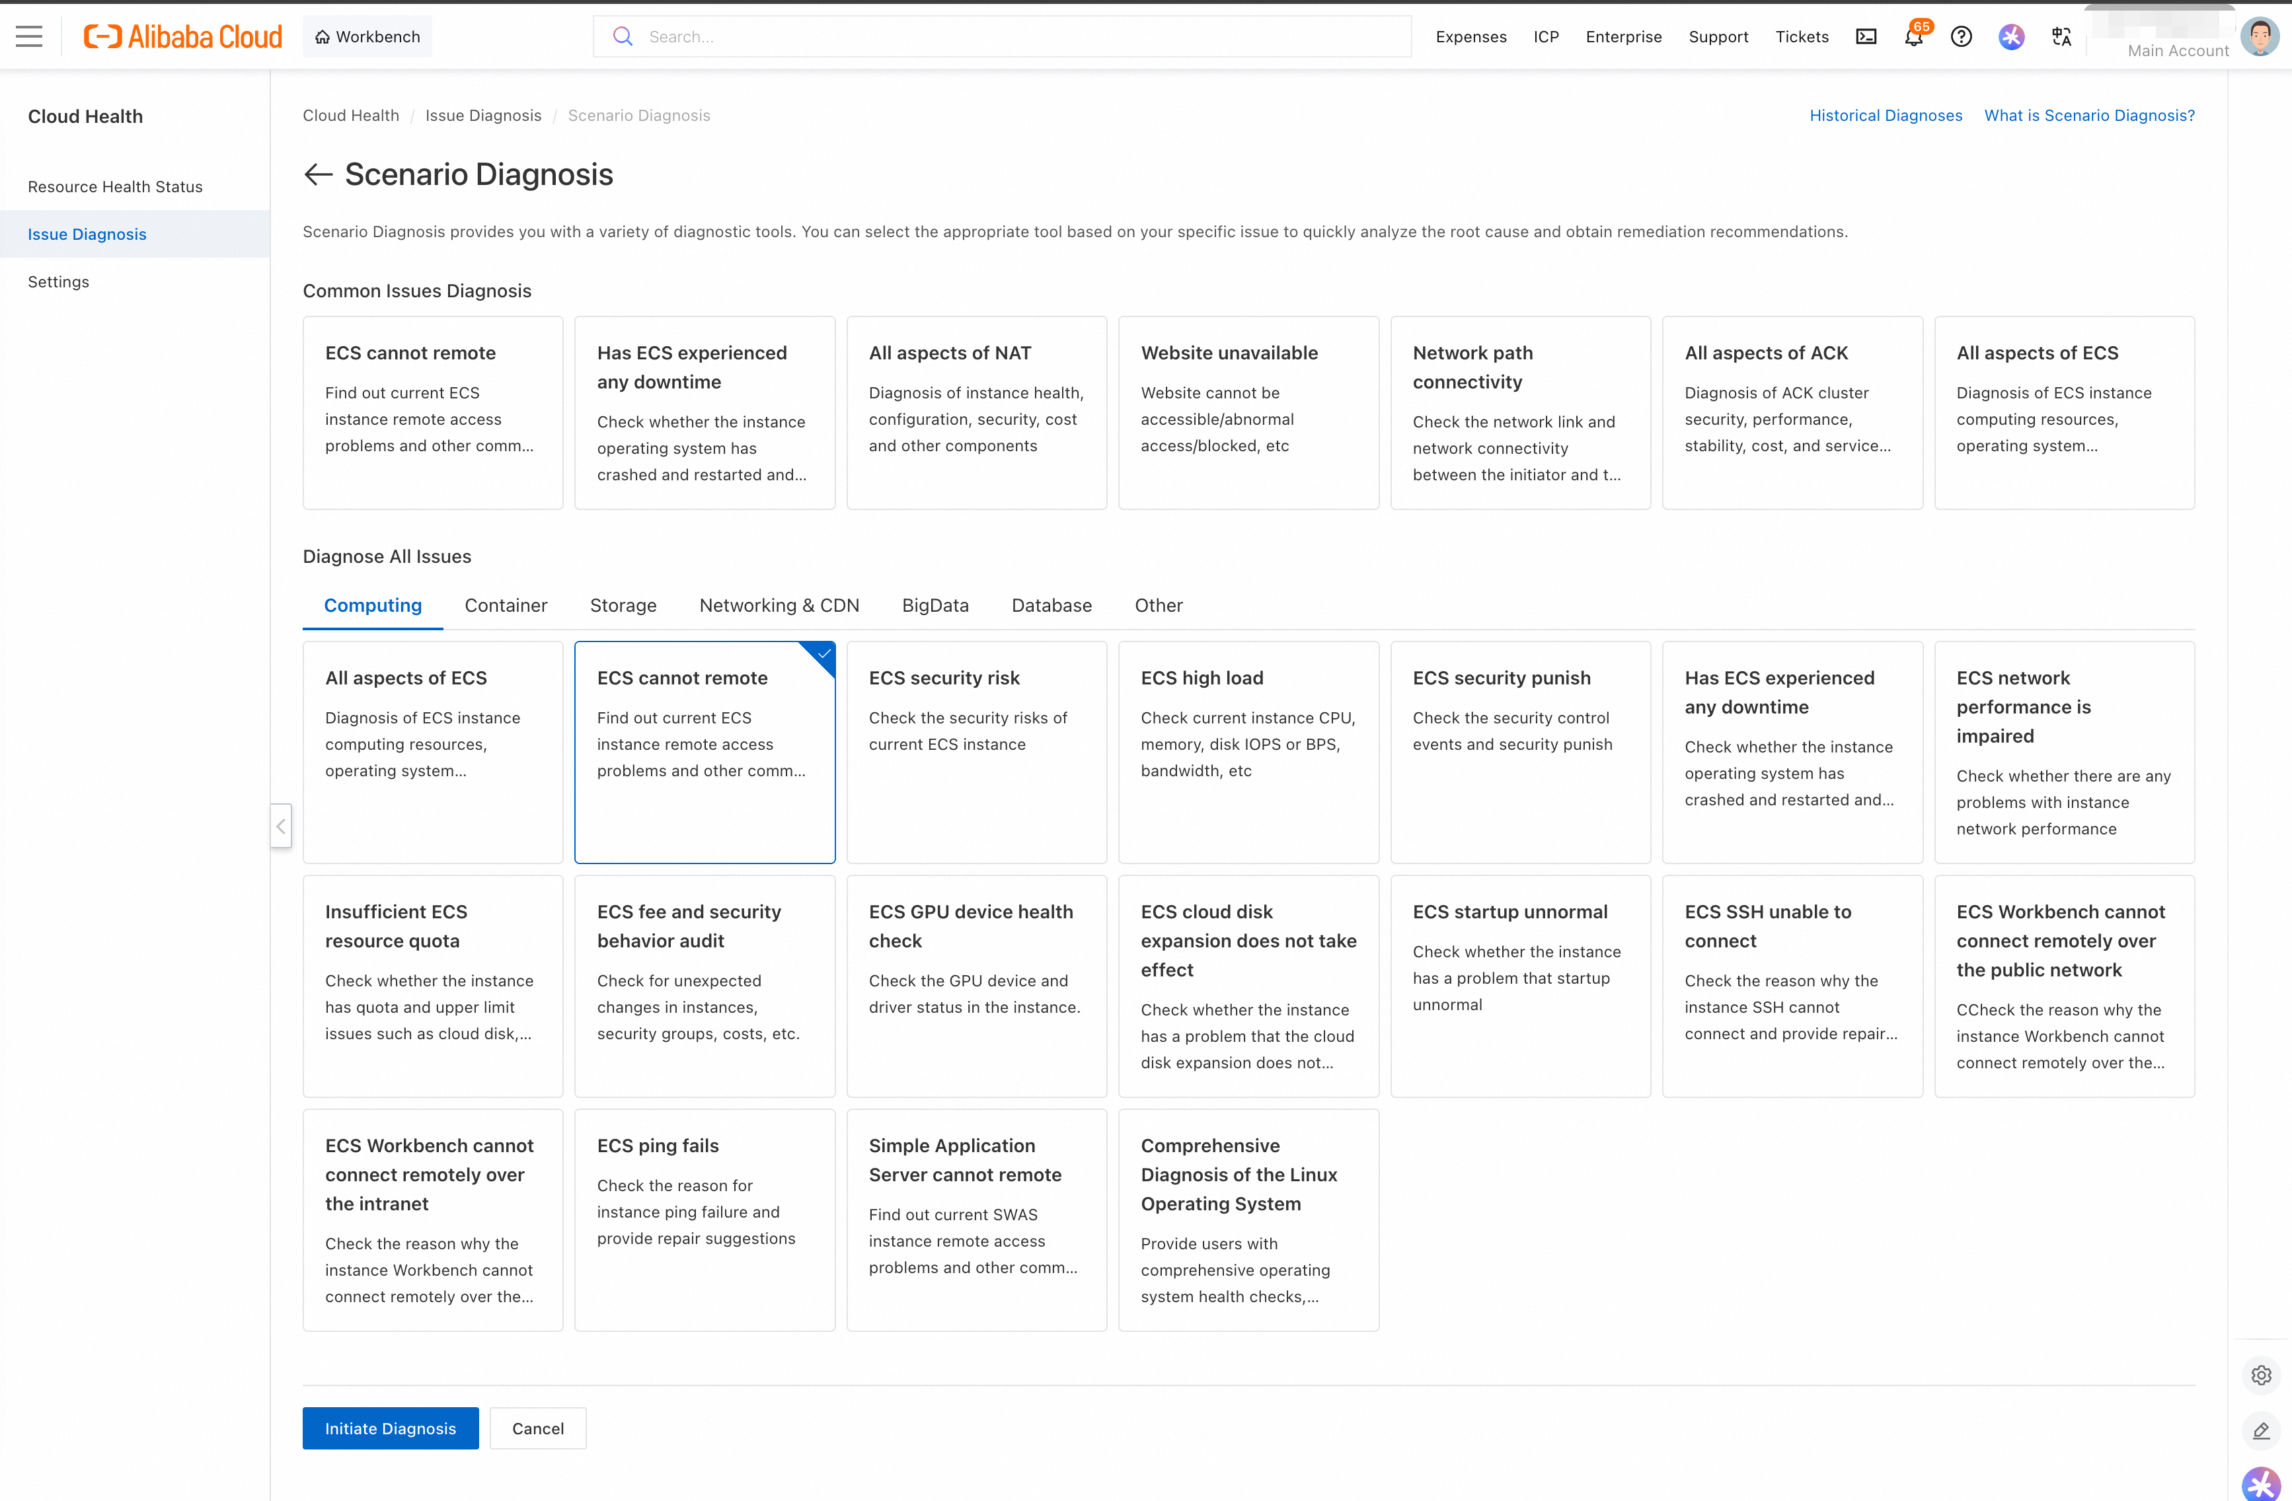Launch the AI assistant icon in top bar
The width and height of the screenshot is (2292, 1501).
coord(2011,36)
